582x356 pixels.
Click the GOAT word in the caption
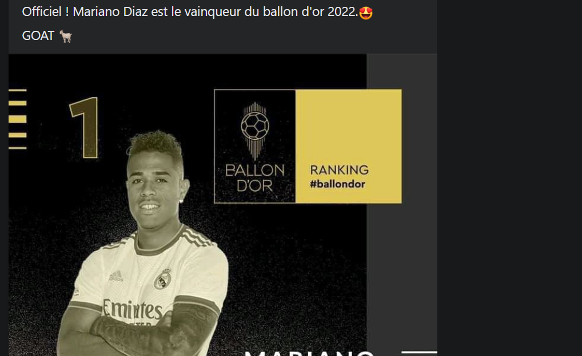point(38,36)
